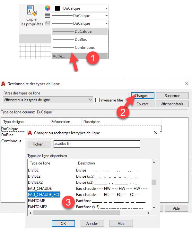Click the linetype dashed lines icon
192x230 pixels.
point(47,23)
